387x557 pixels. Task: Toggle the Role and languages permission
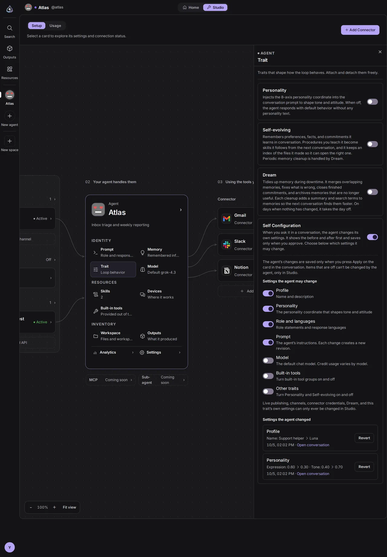pyautogui.click(x=268, y=324)
